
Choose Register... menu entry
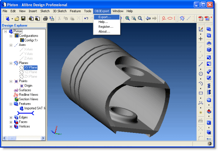pyautogui.click(x=107, y=27)
